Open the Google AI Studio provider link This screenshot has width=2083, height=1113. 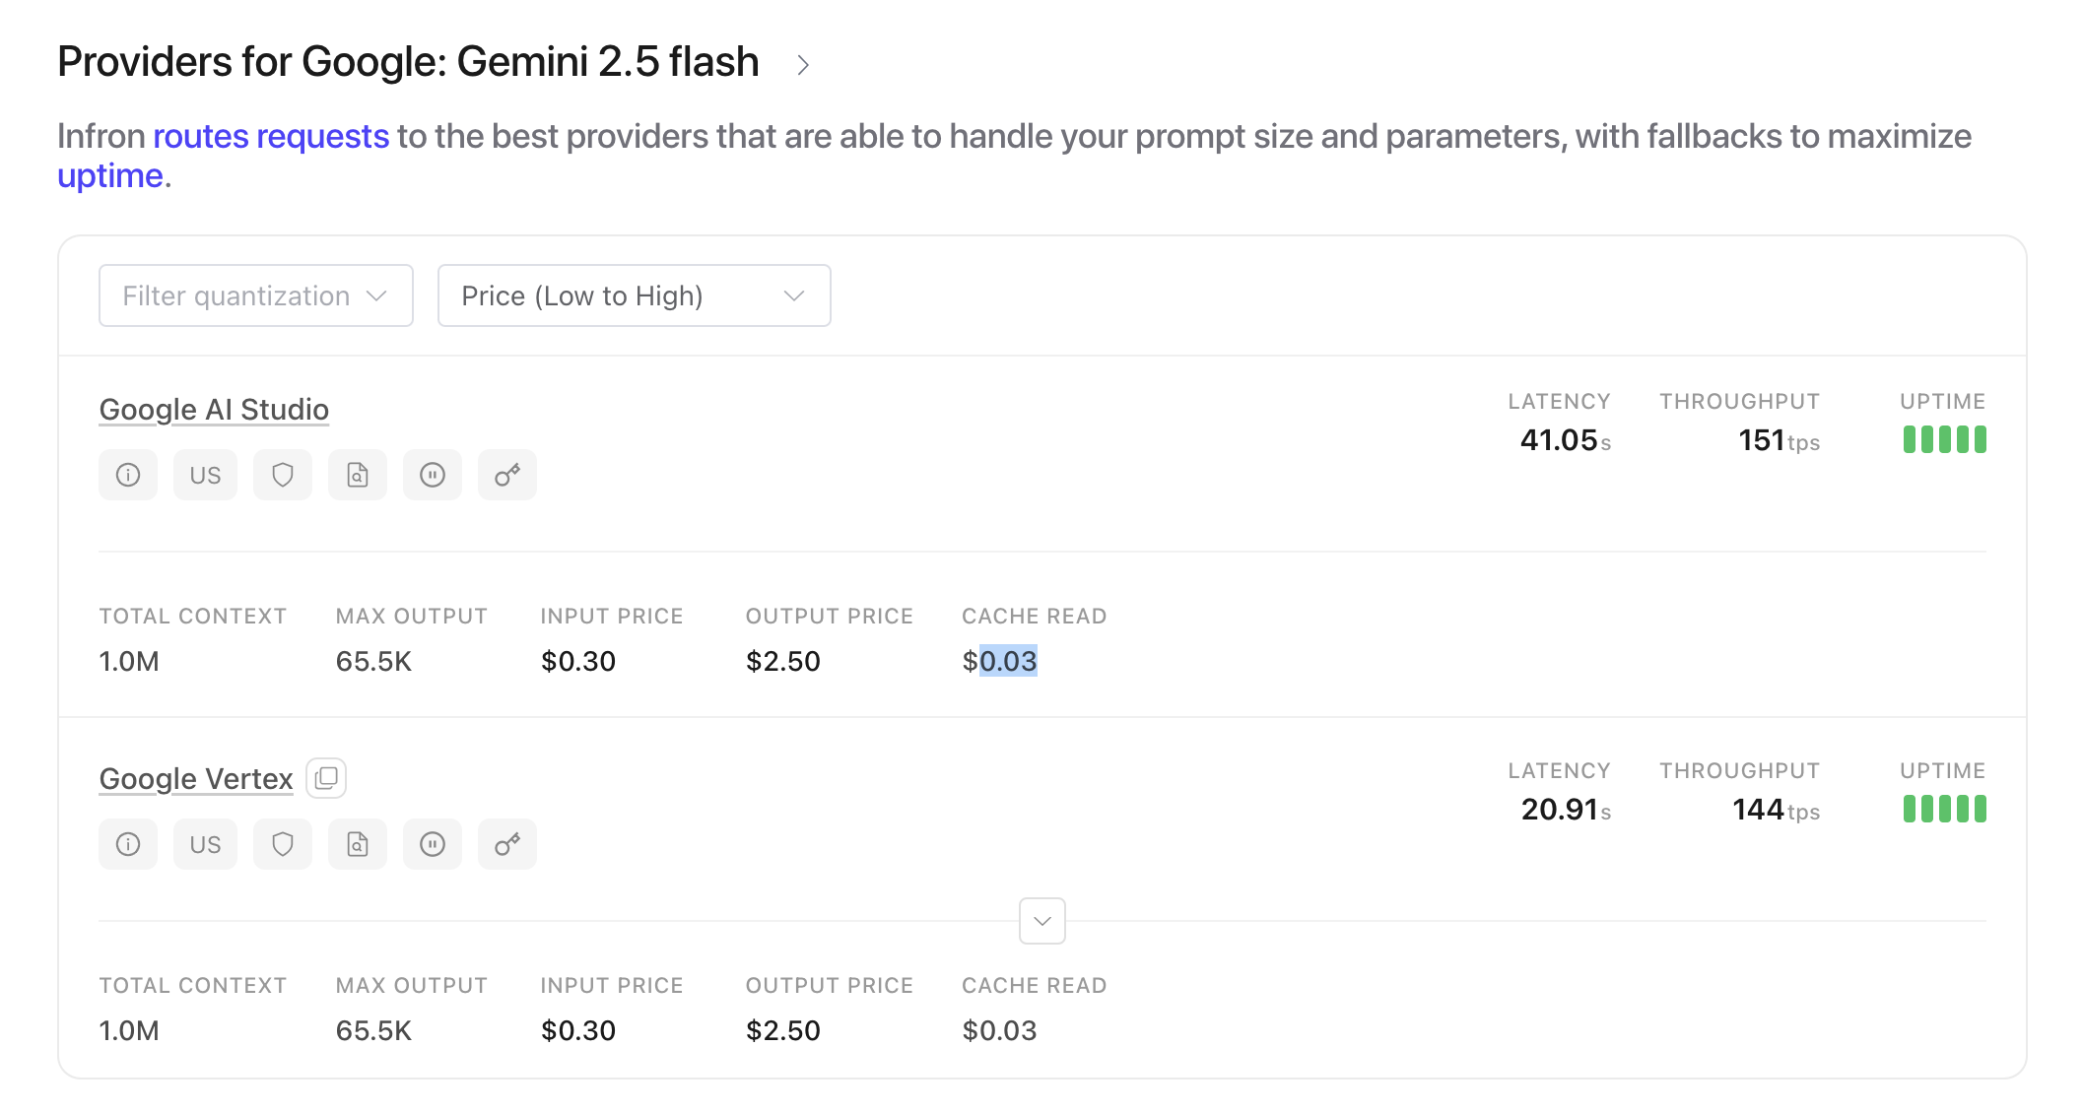tap(214, 410)
